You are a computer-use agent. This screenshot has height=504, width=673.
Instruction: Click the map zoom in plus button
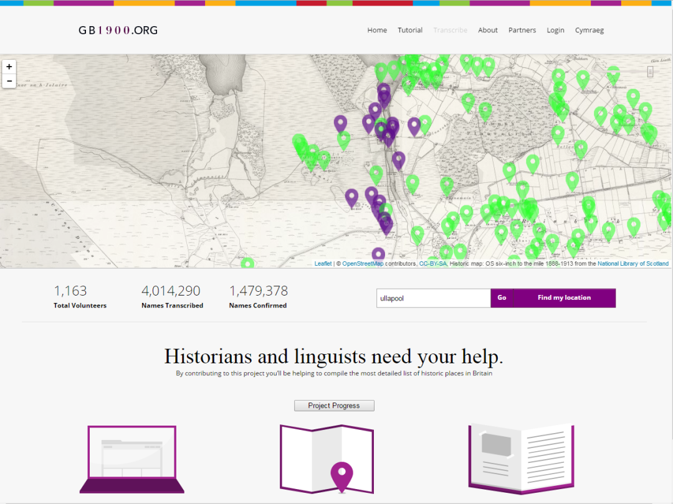point(9,67)
